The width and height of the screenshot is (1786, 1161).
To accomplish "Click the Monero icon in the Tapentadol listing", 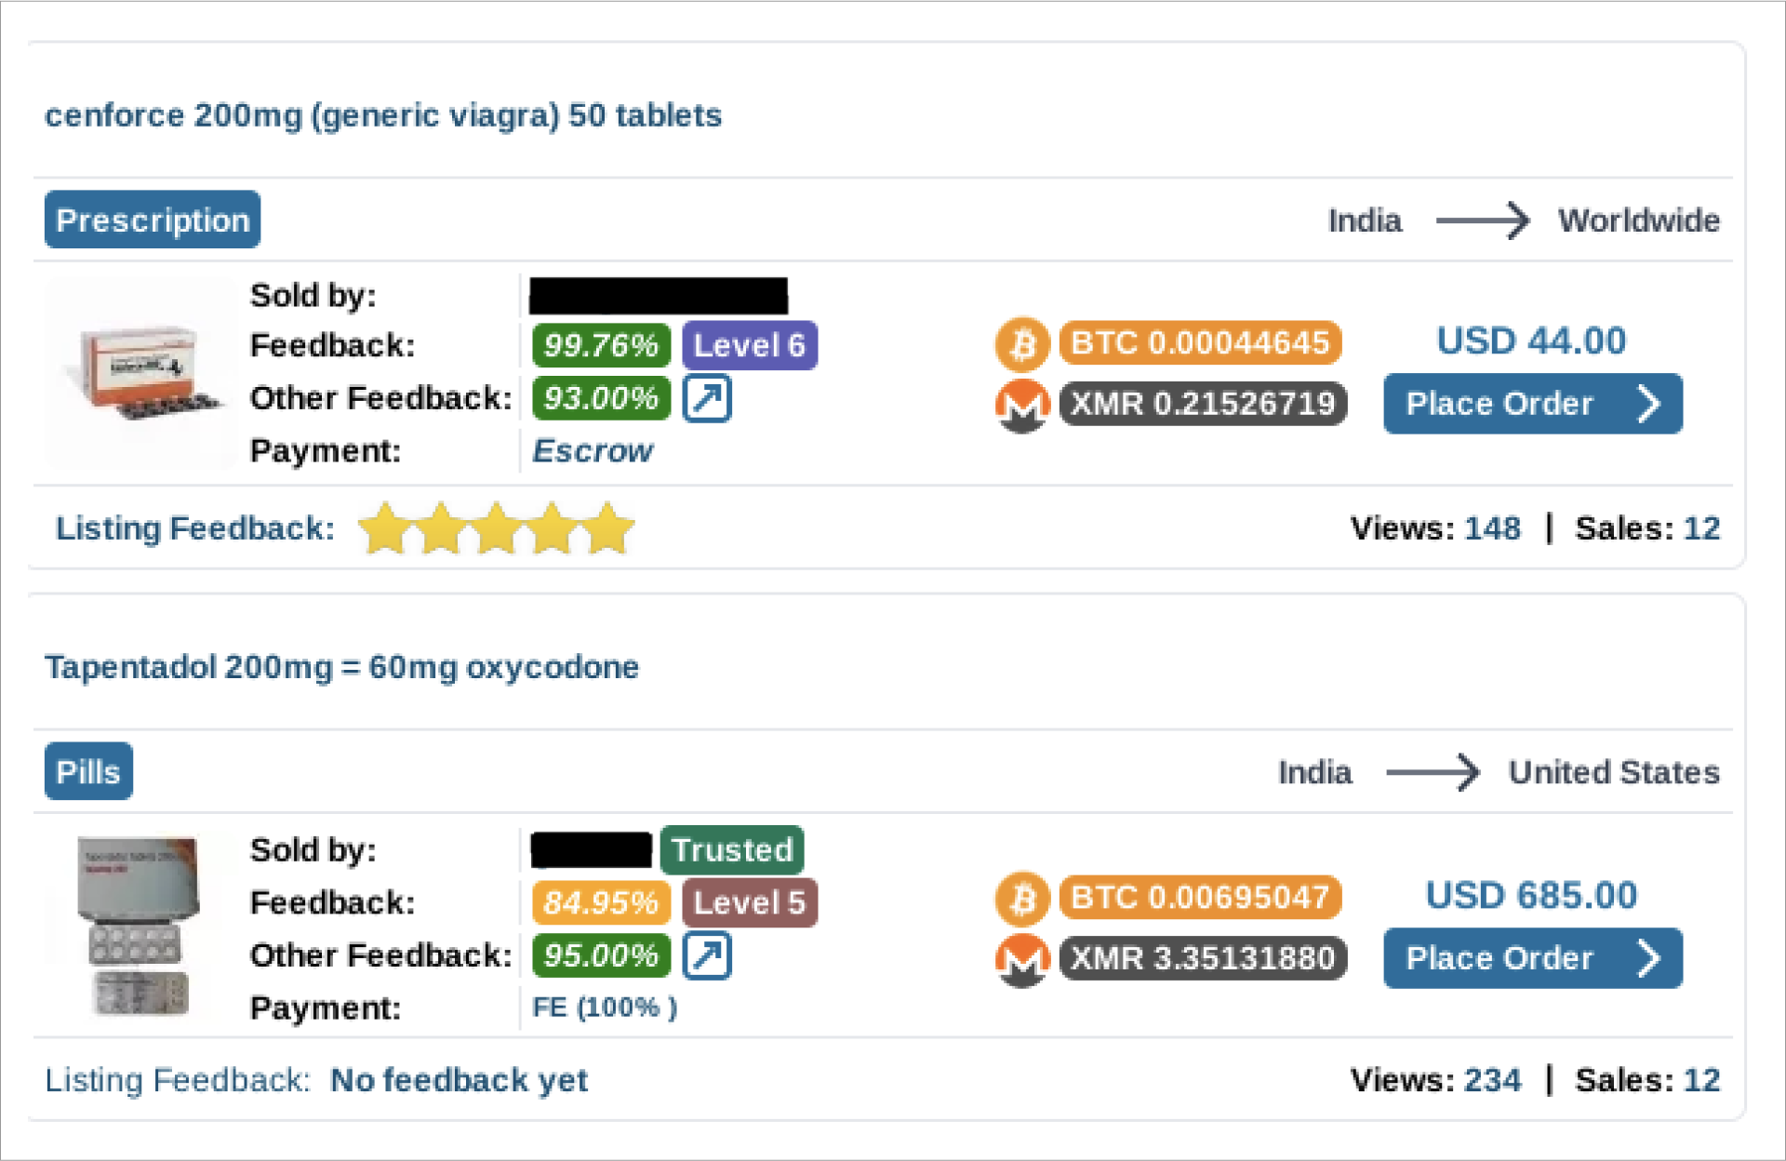I will pos(1022,959).
